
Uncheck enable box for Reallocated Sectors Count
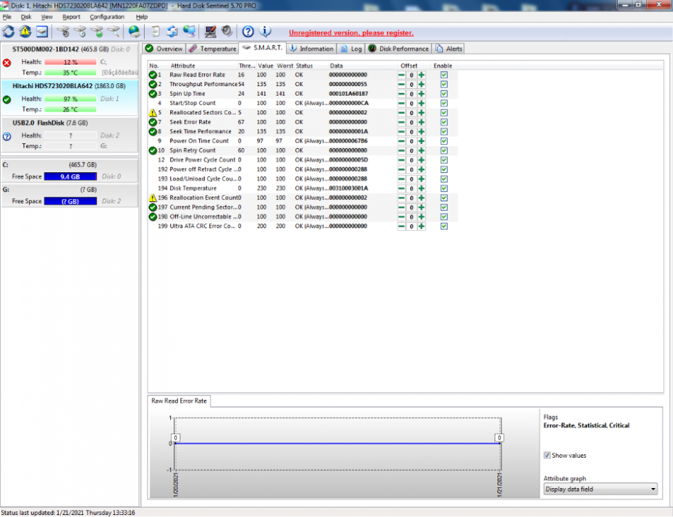tap(444, 112)
